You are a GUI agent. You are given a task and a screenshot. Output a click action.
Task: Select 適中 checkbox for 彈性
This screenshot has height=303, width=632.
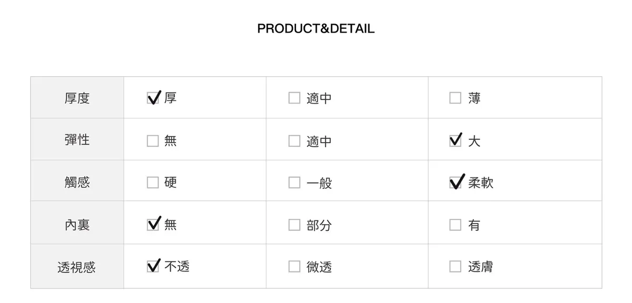pos(294,141)
